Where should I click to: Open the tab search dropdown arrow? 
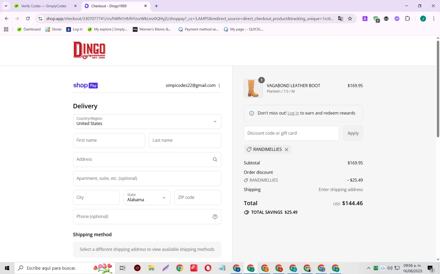pos(6,6)
